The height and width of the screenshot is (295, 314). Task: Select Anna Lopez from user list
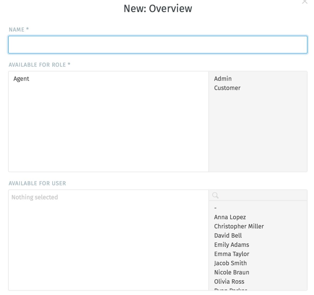[230, 217]
